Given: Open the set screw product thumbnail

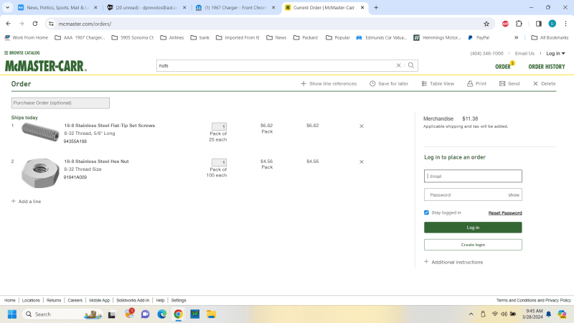Looking at the screenshot, I should pyautogui.click(x=40, y=132).
